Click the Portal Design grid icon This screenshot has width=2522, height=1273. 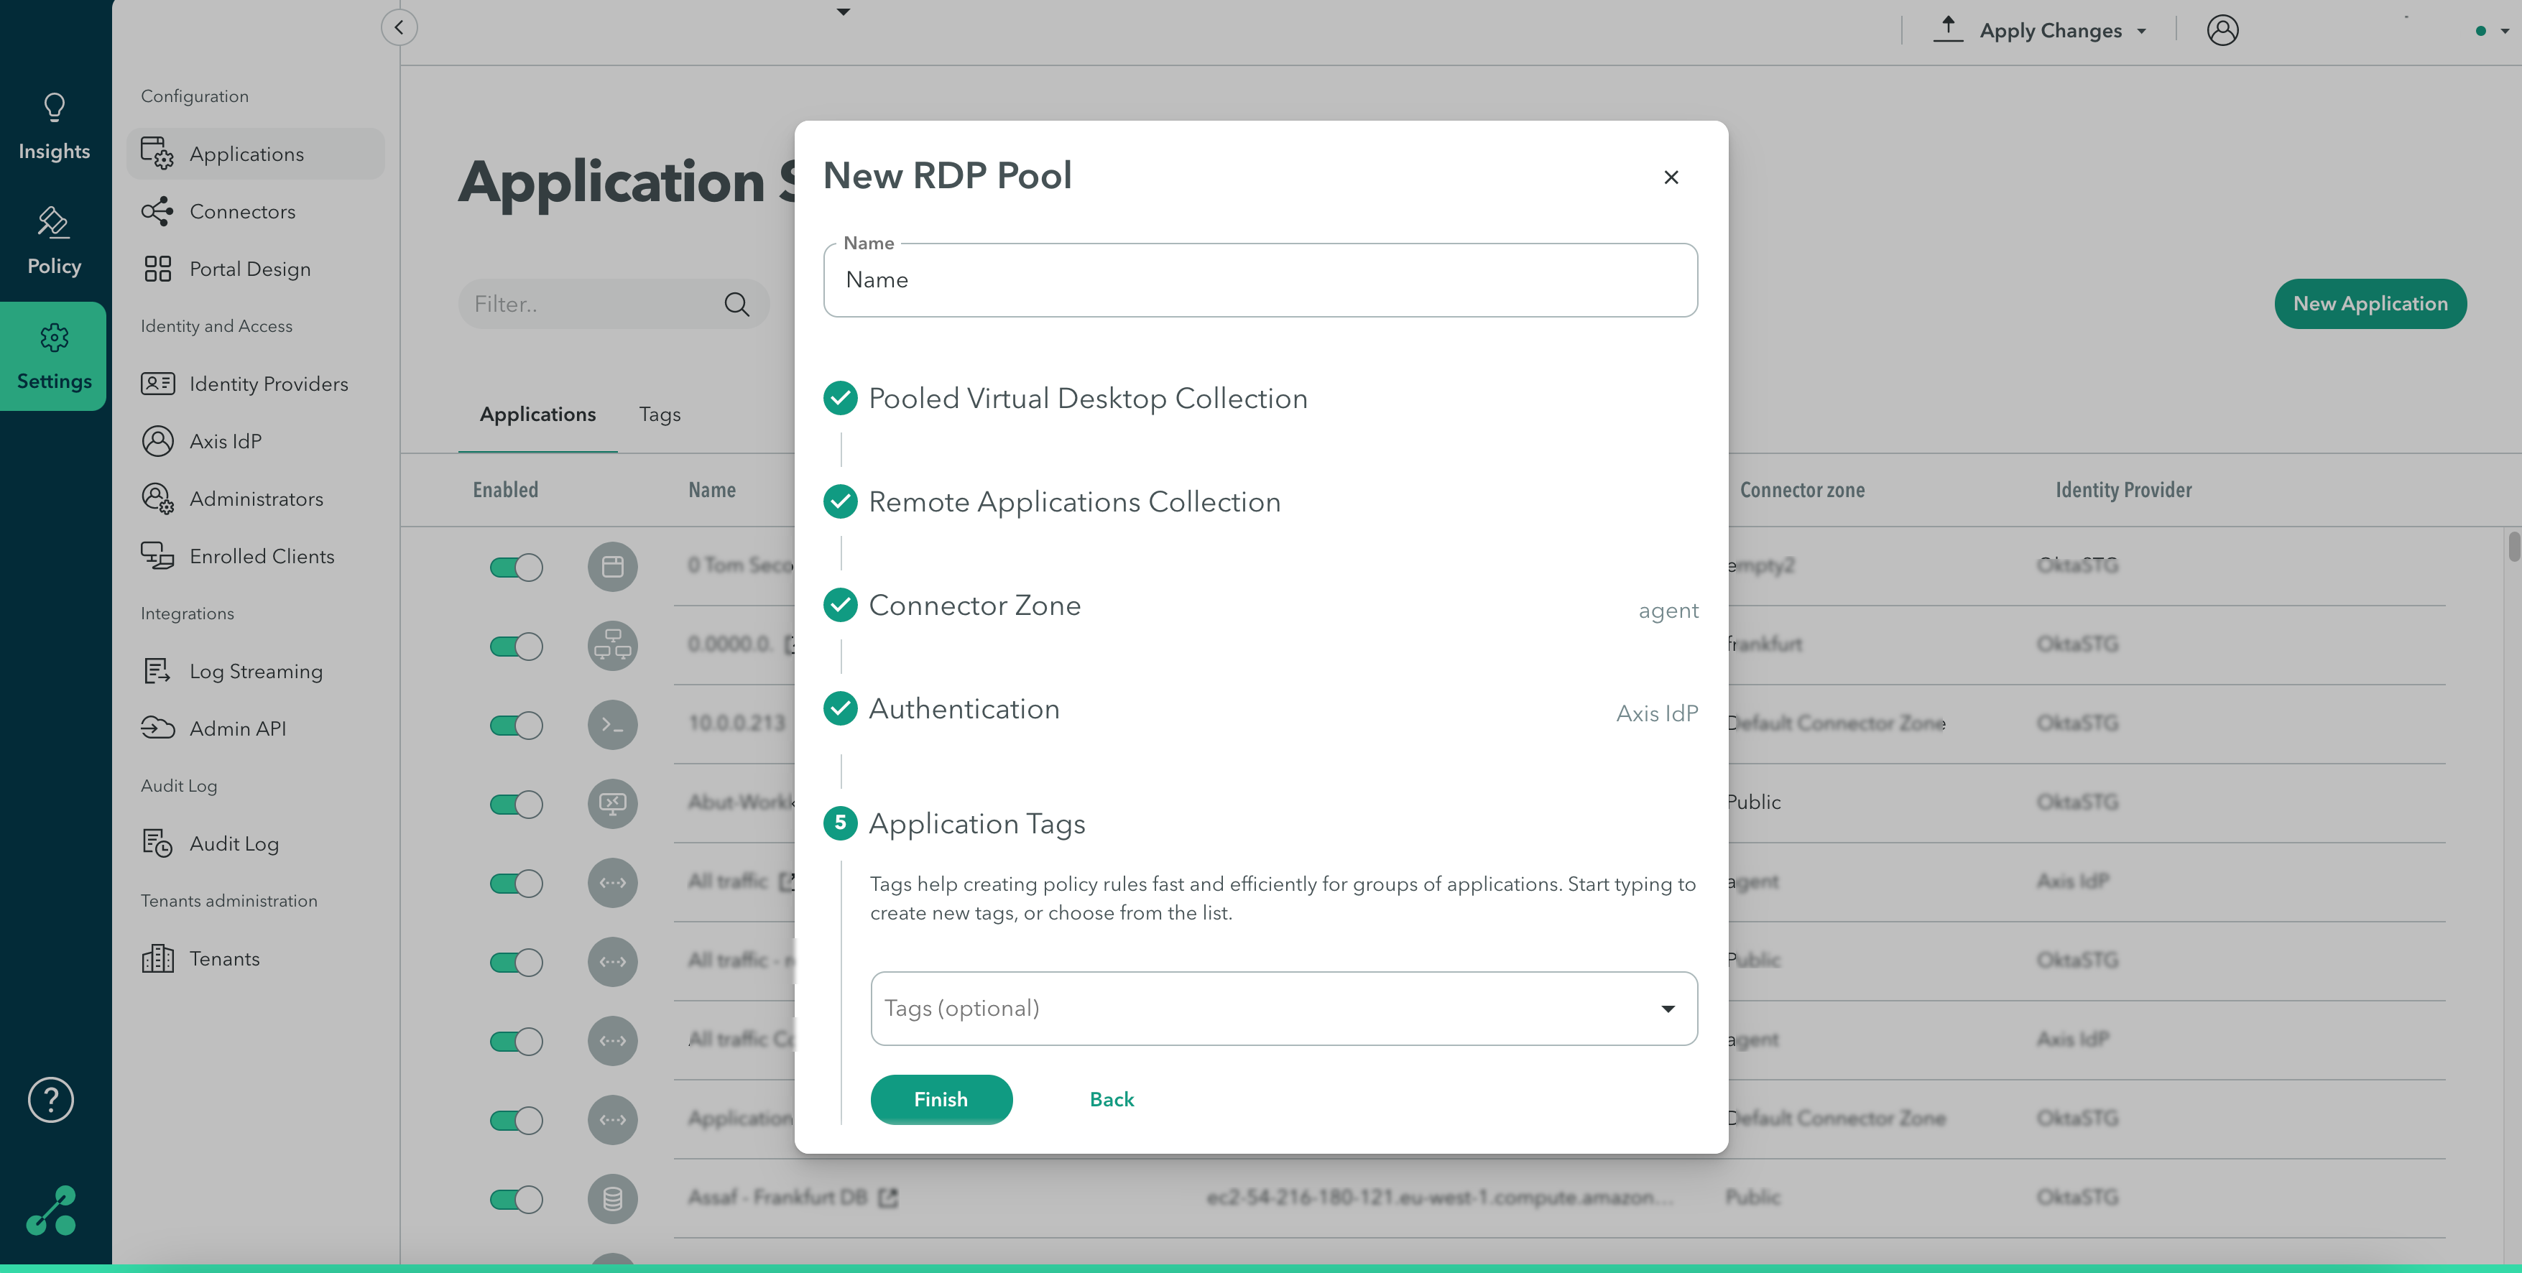pyautogui.click(x=157, y=268)
